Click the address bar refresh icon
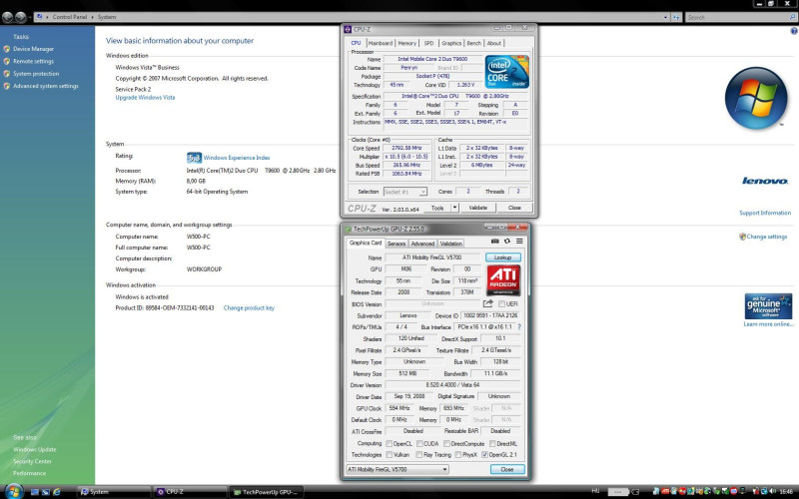The height and width of the screenshot is (499, 799). (x=676, y=17)
